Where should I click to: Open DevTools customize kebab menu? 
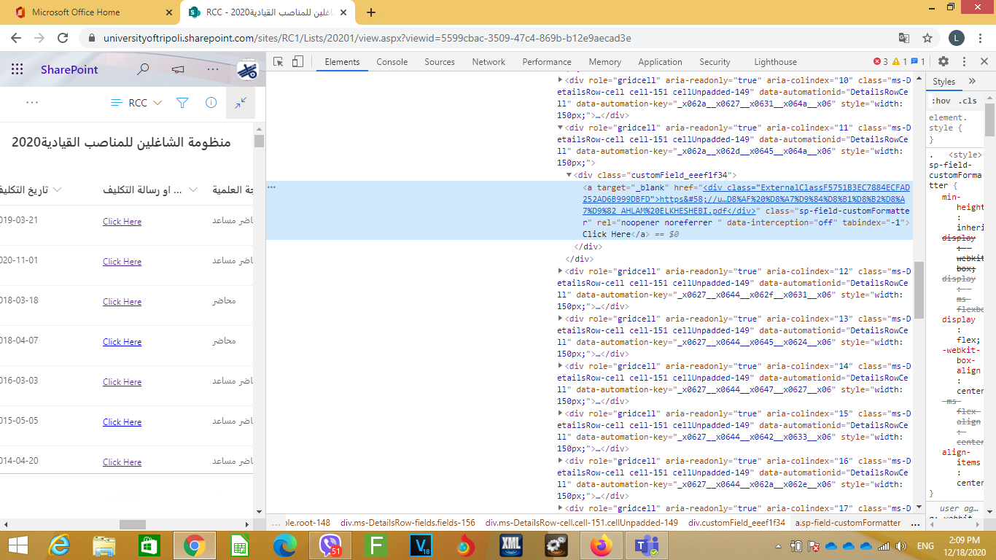[964, 62]
